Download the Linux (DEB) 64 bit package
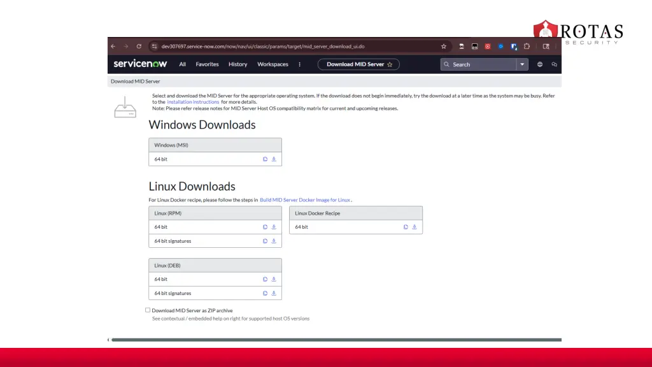 [274, 279]
